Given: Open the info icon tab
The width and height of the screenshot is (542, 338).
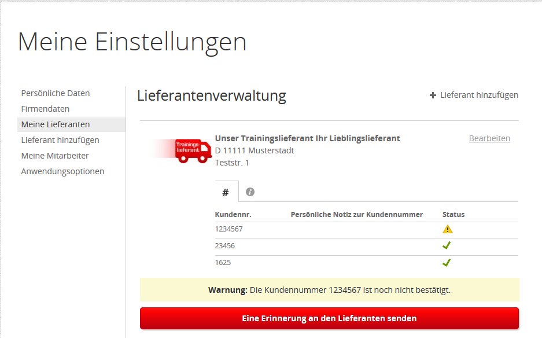Looking at the screenshot, I should coord(250,192).
